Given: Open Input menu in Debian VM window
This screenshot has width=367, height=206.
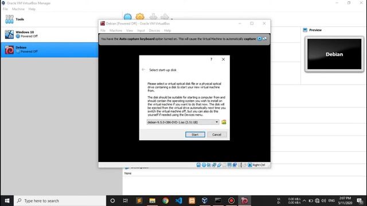Looking at the screenshot, I should coord(141,30).
